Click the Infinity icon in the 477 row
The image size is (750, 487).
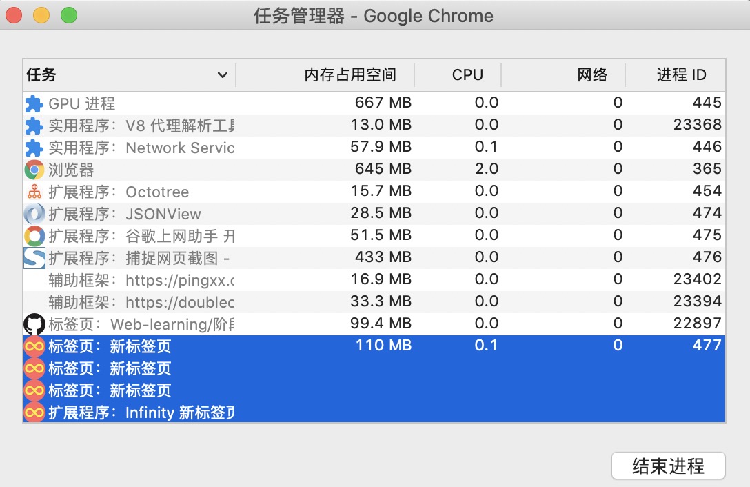tap(34, 346)
